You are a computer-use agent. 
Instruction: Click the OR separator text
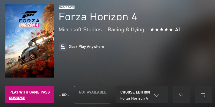(64, 95)
